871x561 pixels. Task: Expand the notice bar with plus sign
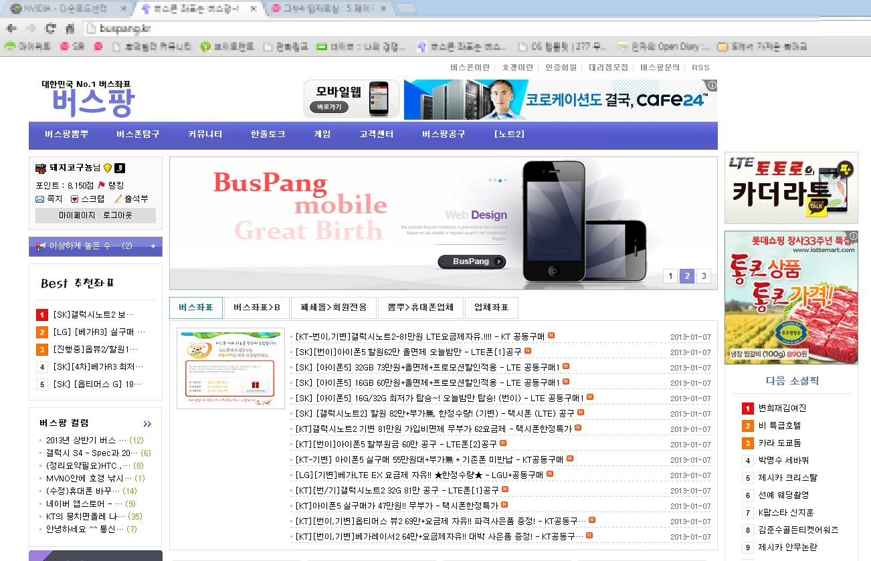[153, 246]
